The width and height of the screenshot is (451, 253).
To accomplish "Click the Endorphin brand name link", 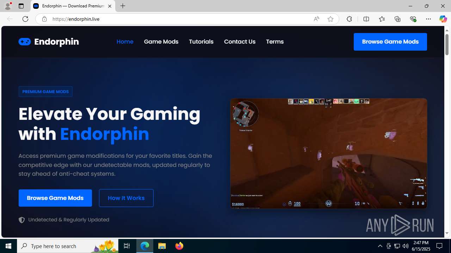I will [x=56, y=42].
